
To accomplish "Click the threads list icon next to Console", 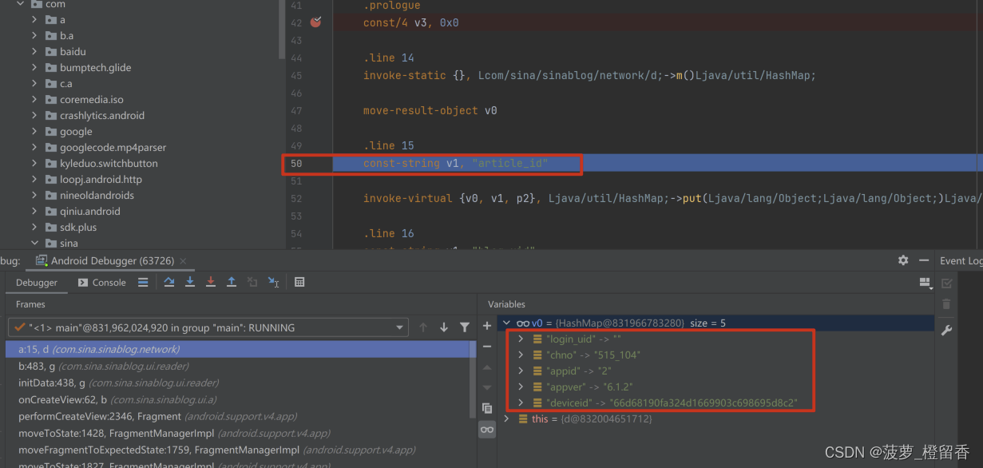I will click(x=143, y=282).
